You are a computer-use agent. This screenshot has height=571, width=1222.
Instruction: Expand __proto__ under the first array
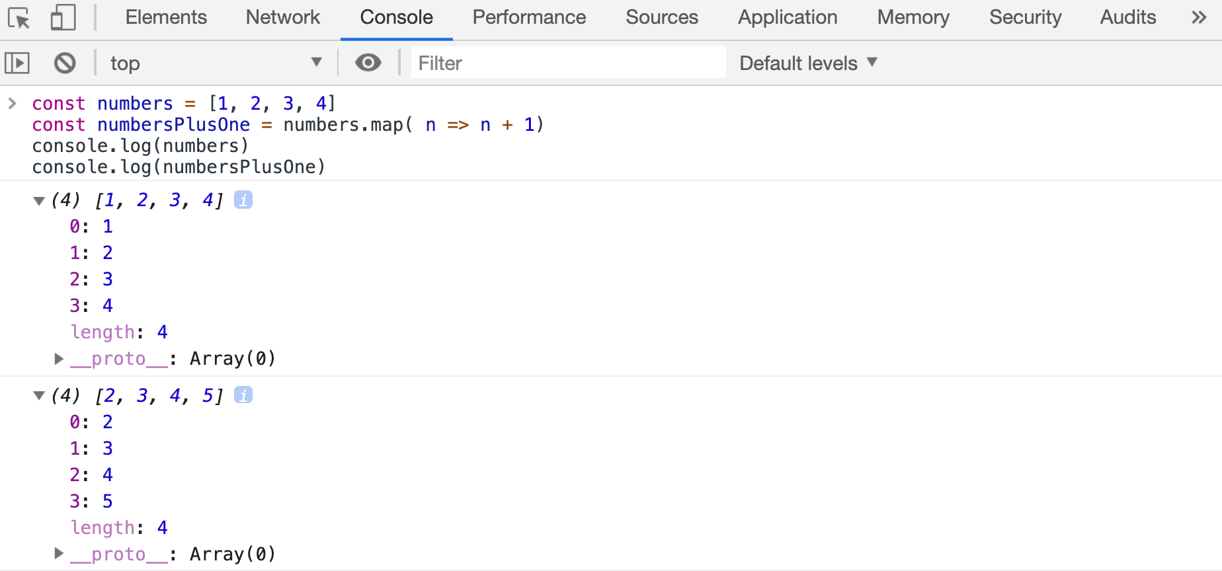(59, 358)
